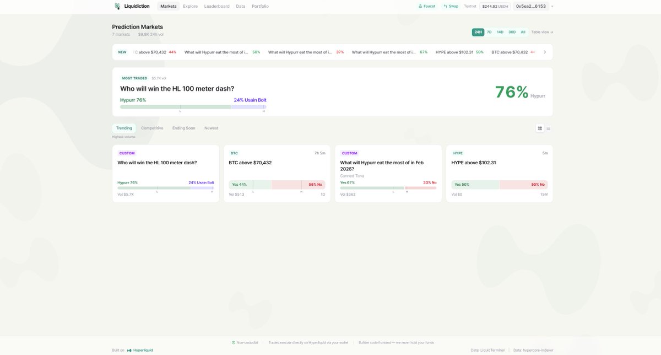
Task: Open the Swap button
Action: pyautogui.click(x=451, y=6)
